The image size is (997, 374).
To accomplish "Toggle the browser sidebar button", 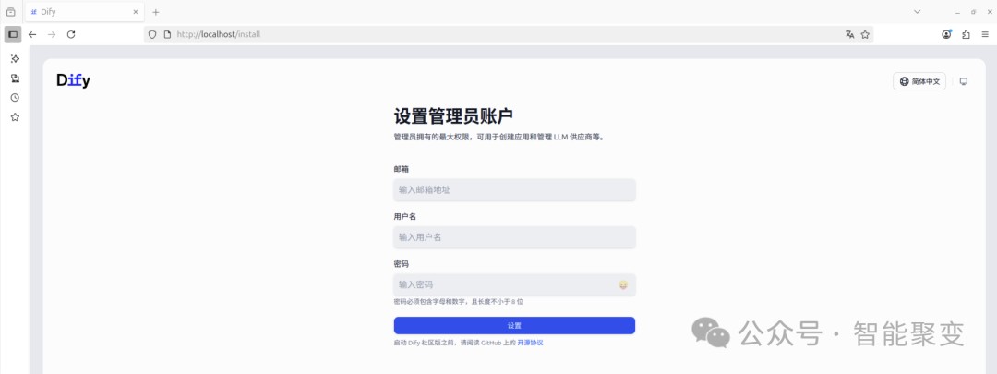I will (x=13, y=34).
